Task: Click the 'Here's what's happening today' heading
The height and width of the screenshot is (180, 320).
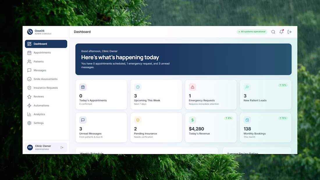Action: [x=120, y=57]
